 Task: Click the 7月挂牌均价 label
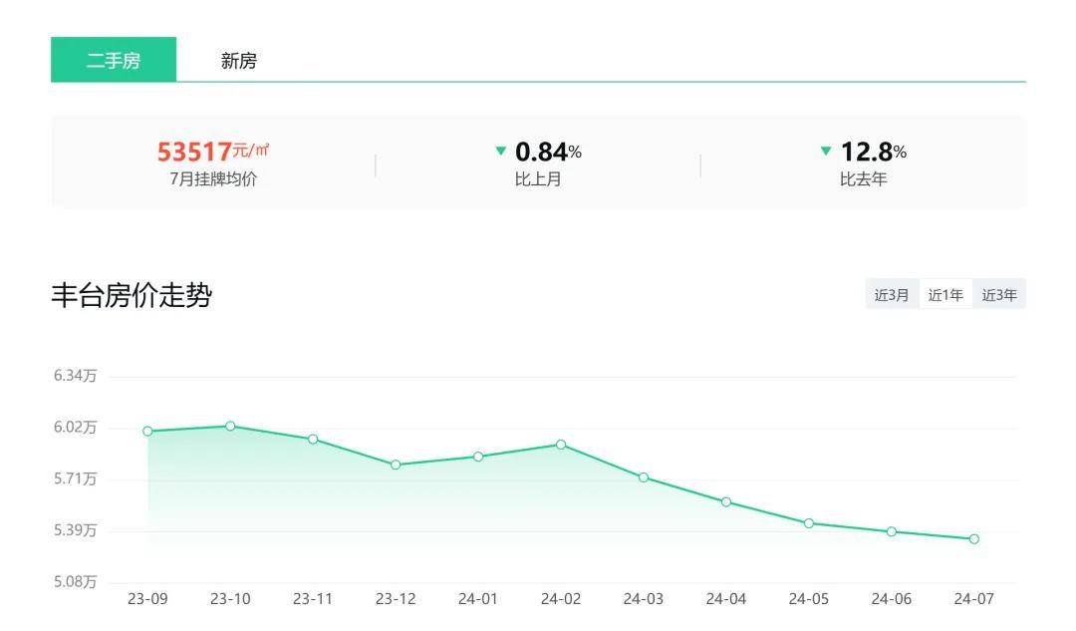(x=213, y=179)
